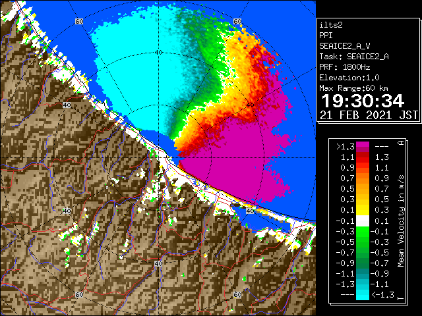
Task: Click the red segment of the color bar
Action: 363,160
